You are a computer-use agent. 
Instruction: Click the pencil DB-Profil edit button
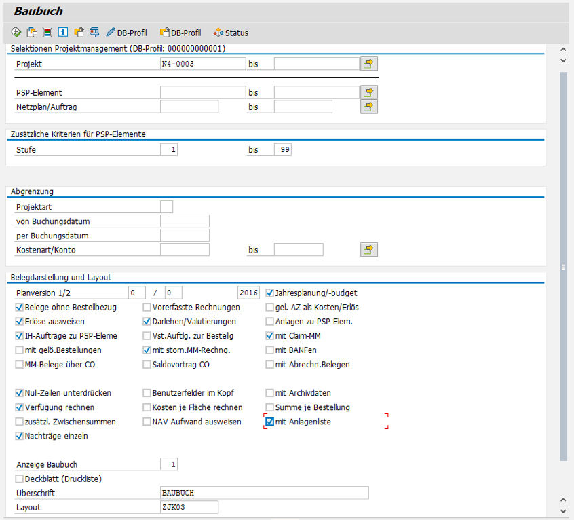click(x=126, y=33)
